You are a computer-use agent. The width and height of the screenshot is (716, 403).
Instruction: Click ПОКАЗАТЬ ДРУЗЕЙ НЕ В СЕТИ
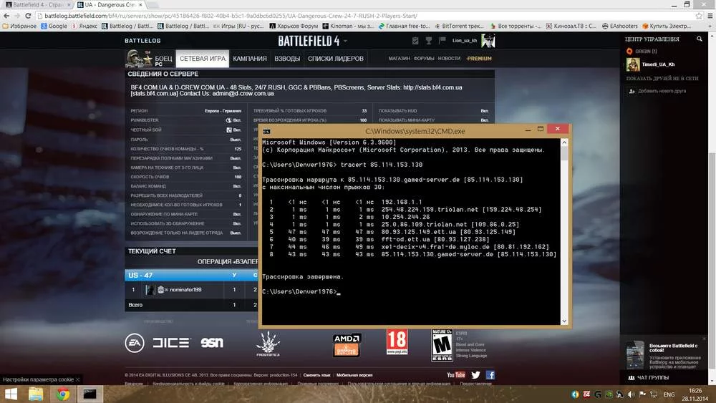(x=662, y=79)
